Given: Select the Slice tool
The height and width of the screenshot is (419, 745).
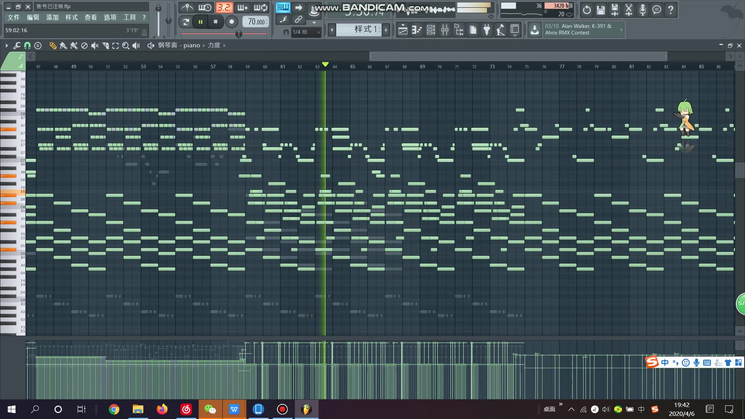Looking at the screenshot, I should pos(105,45).
